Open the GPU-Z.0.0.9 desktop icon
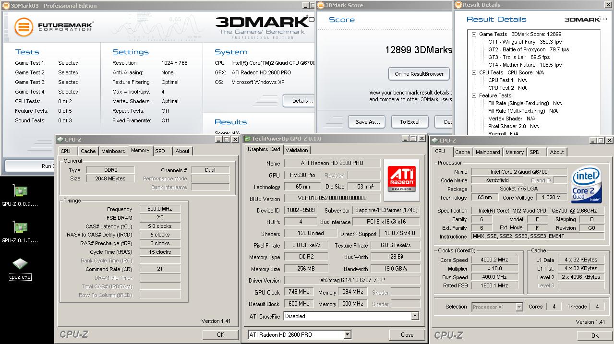The image size is (614, 344). tap(20, 196)
